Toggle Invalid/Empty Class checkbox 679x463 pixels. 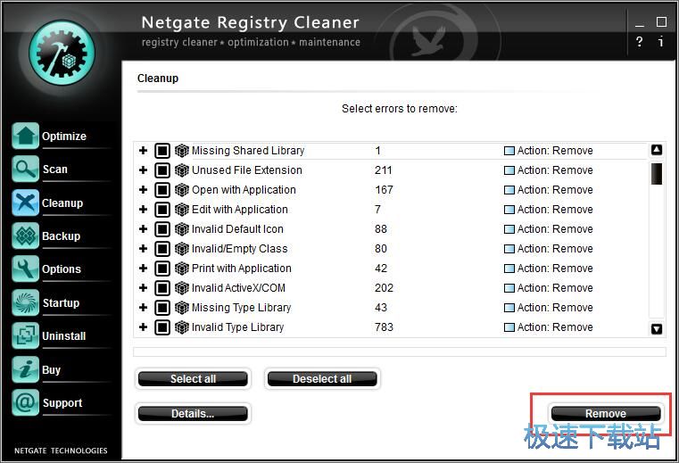pos(162,249)
